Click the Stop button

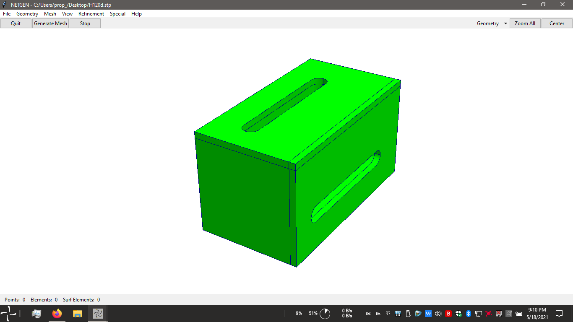click(85, 23)
